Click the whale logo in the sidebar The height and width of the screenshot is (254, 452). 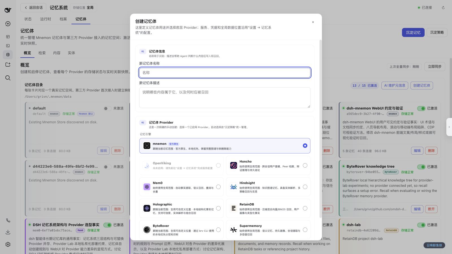coord(8,10)
